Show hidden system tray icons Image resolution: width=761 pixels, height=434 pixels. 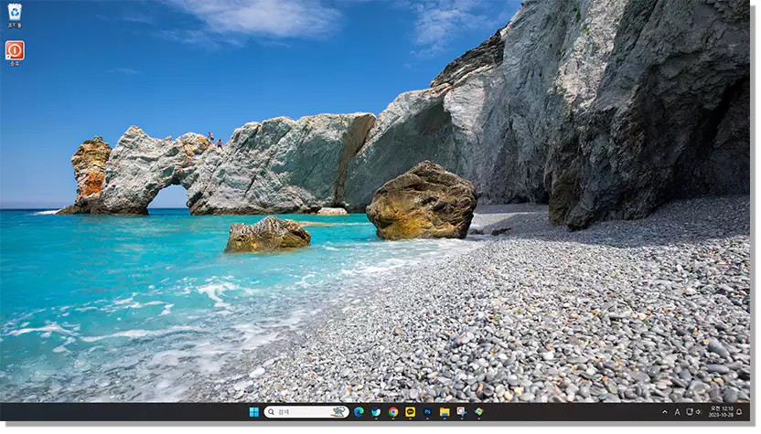tap(665, 412)
